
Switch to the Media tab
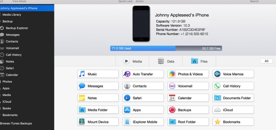pyautogui.click(x=132, y=61)
